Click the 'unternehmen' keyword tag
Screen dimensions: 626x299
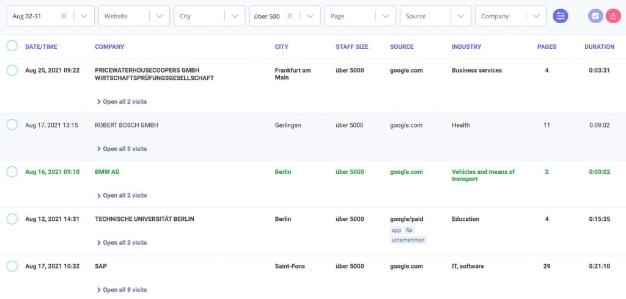pyautogui.click(x=408, y=240)
